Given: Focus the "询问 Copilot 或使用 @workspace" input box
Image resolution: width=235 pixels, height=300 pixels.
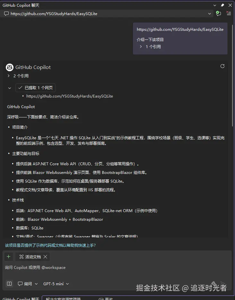Looking at the screenshot, I should 117,268.
